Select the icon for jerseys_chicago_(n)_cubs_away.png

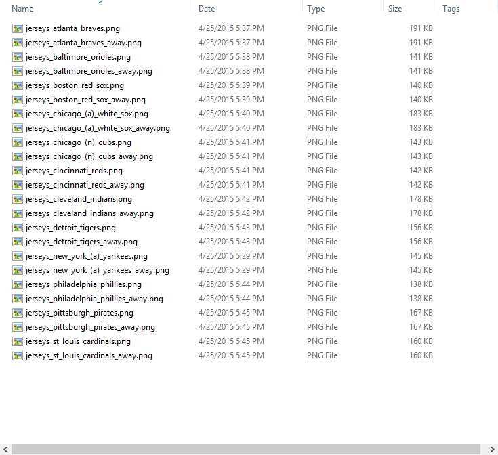coord(18,156)
